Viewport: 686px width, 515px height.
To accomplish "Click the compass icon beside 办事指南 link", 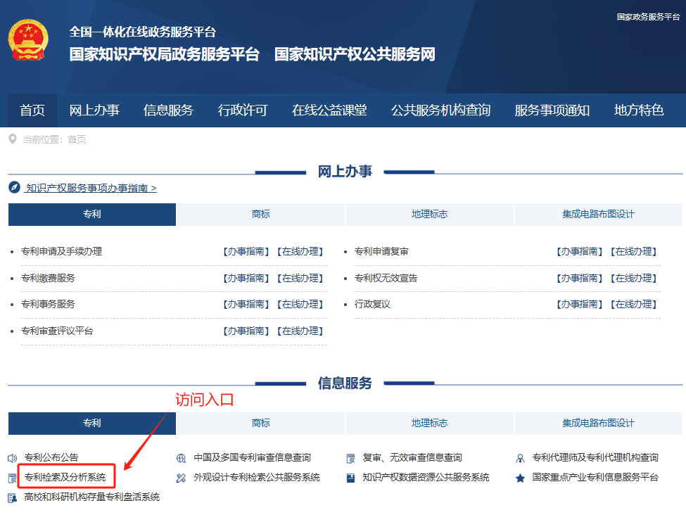I will 15,187.
